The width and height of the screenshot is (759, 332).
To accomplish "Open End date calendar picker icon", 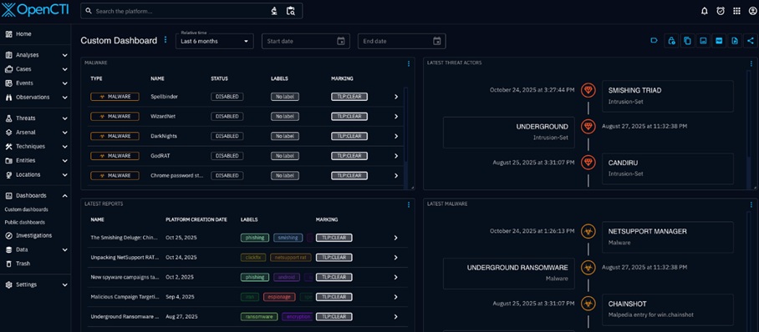I will 436,41.
